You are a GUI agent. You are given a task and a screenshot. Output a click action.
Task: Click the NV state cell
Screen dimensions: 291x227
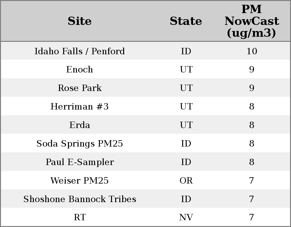click(186, 217)
